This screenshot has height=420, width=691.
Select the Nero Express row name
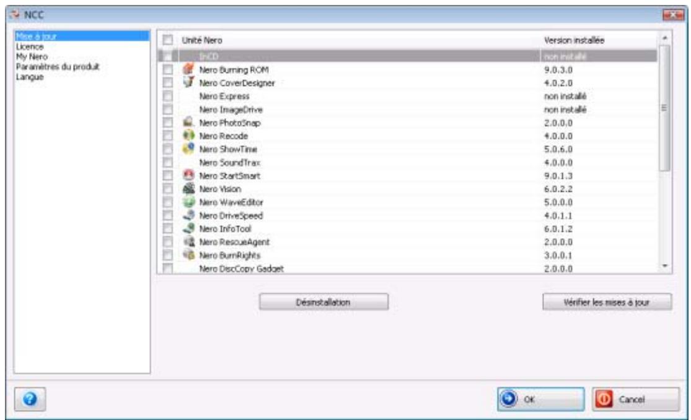click(x=224, y=96)
